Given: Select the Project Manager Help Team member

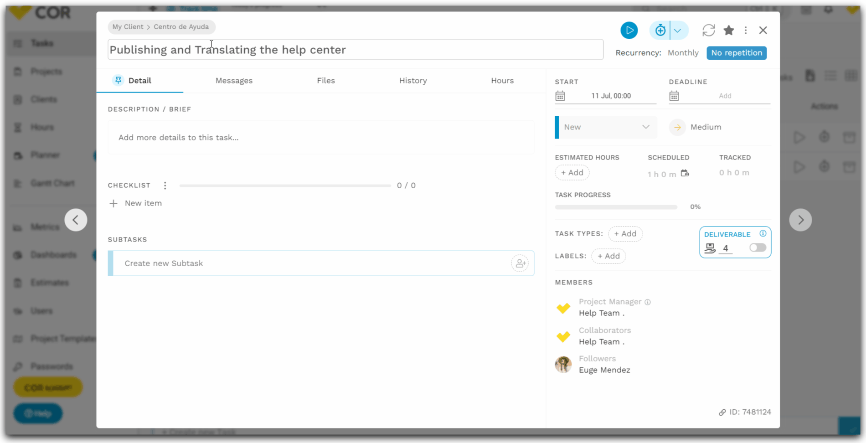Looking at the screenshot, I should [601, 313].
